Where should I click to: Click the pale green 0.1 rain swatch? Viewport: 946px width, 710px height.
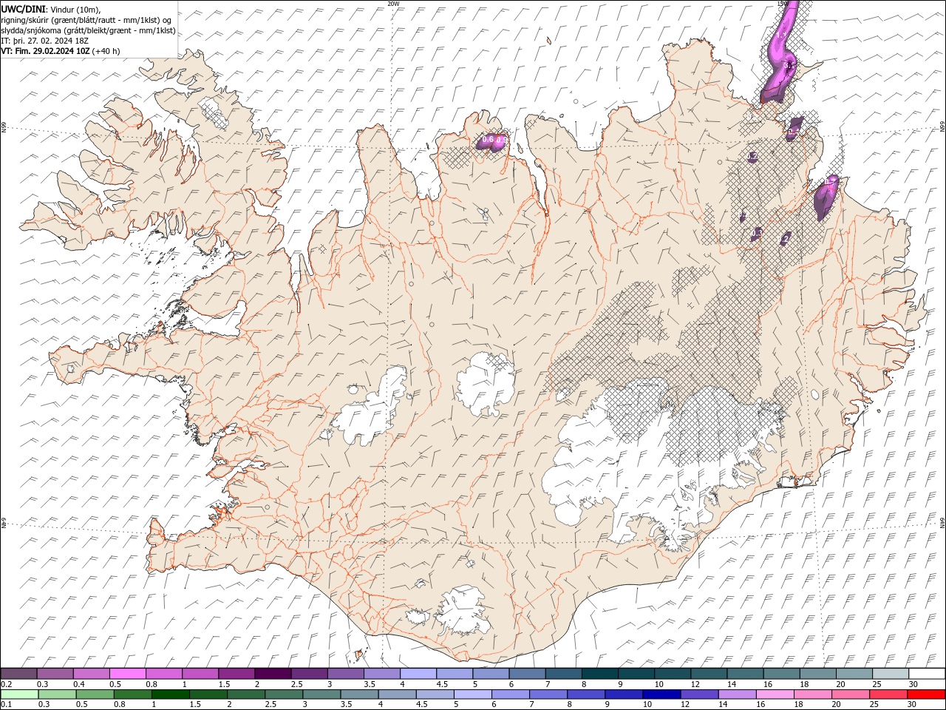coord(19,694)
